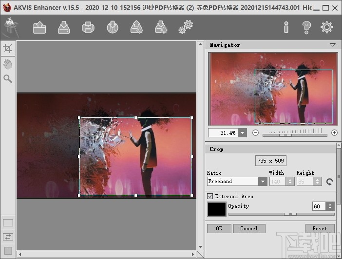
Task: Click the horizontal scrollbar left arrow
Action: pyautogui.click(x=20, y=254)
